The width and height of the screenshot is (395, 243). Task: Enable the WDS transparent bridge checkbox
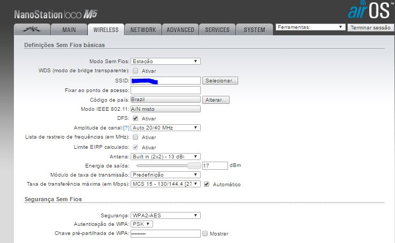point(135,71)
